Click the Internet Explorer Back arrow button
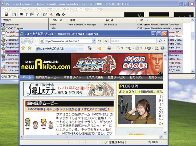 [24, 41]
